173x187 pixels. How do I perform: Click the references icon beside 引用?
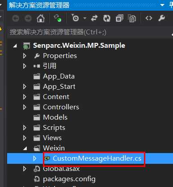pos(37,66)
